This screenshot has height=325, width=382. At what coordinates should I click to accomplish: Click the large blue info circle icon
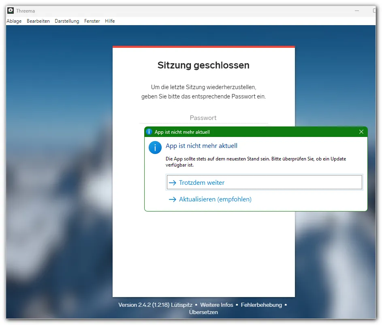pos(155,147)
